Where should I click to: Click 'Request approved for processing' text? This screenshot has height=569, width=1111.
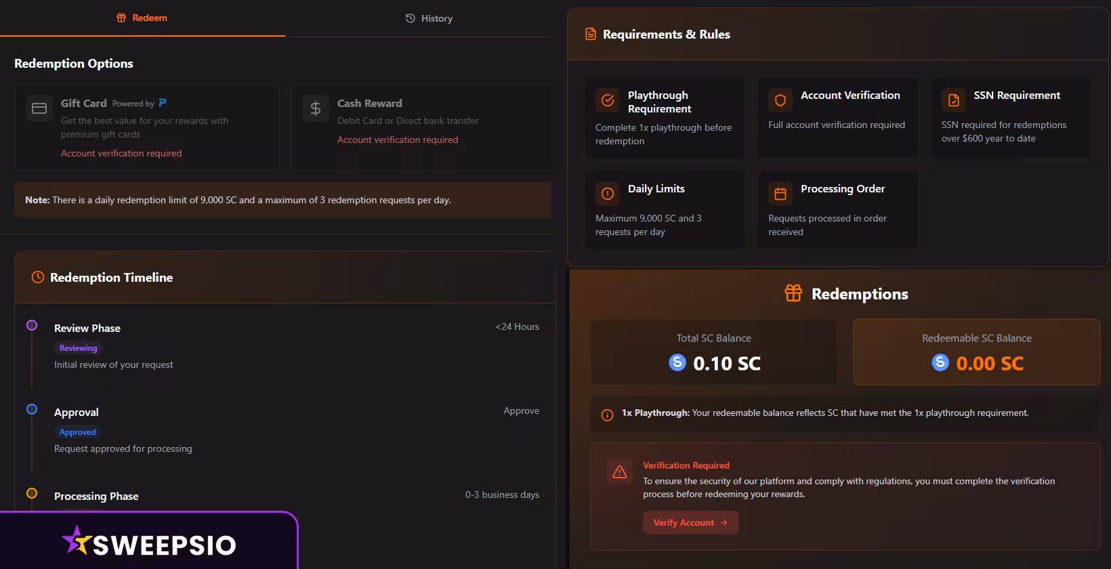coord(123,448)
